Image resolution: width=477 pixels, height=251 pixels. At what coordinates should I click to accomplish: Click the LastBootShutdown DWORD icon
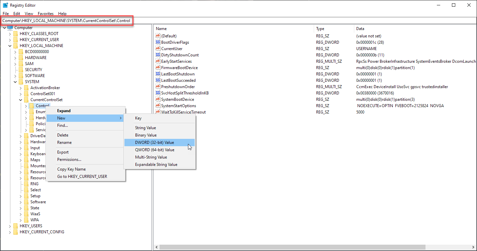tap(158, 74)
